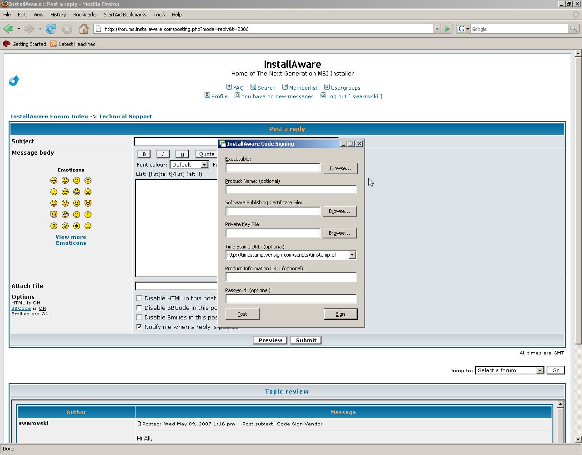The height and width of the screenshot is (455, 582).
Task: Click the Preview button
Action: pyautogui.click(x=270, y=340)
